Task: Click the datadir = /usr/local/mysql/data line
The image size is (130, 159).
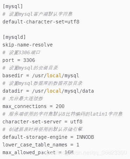Action: tap(48, 91)
